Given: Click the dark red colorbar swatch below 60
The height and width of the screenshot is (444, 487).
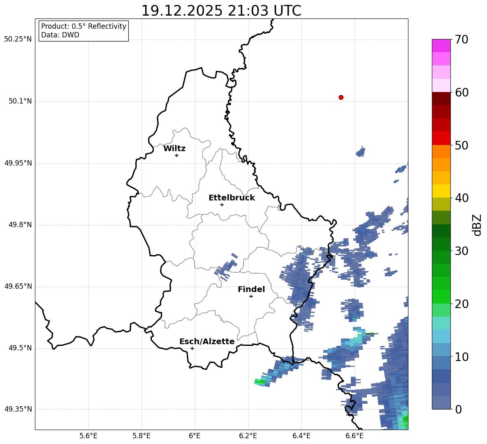Looking at the screenshot, I should tap(441, 99).
